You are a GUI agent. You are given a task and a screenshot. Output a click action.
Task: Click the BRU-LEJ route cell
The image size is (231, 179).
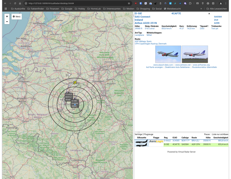(x=195, y=141)
